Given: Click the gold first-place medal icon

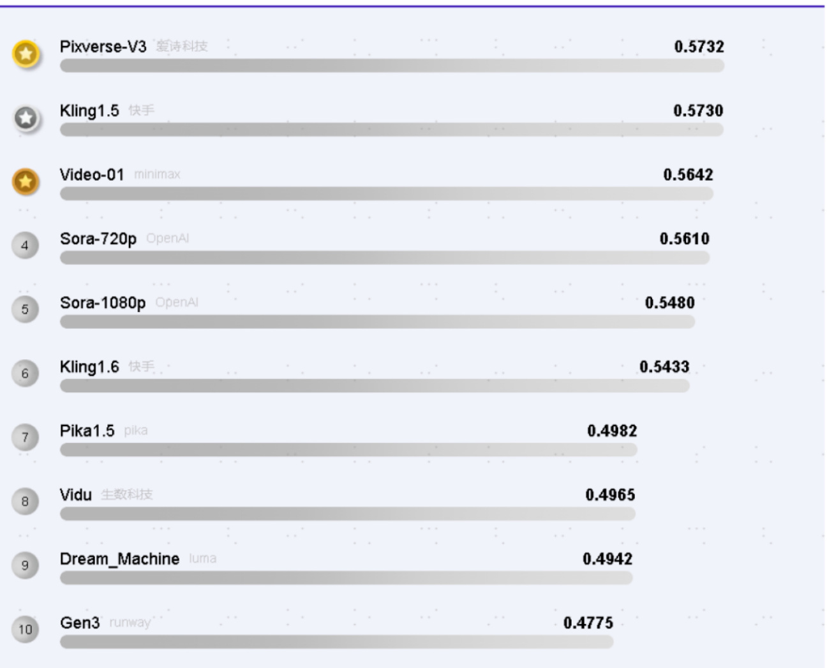Looking at the screenshot, I should click(x=26, y=54).
